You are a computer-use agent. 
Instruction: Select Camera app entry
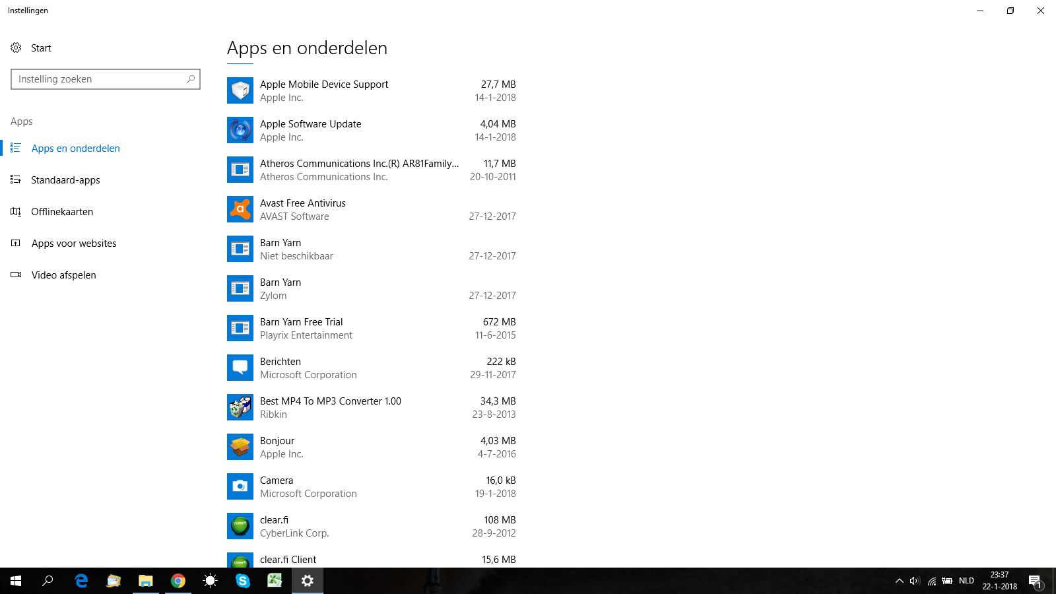pos(372,486)
